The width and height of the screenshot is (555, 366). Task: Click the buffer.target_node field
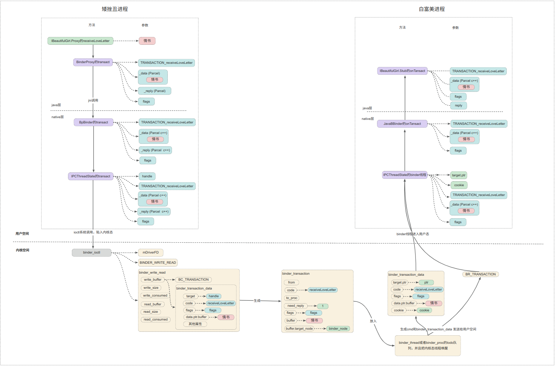[299, 329]
